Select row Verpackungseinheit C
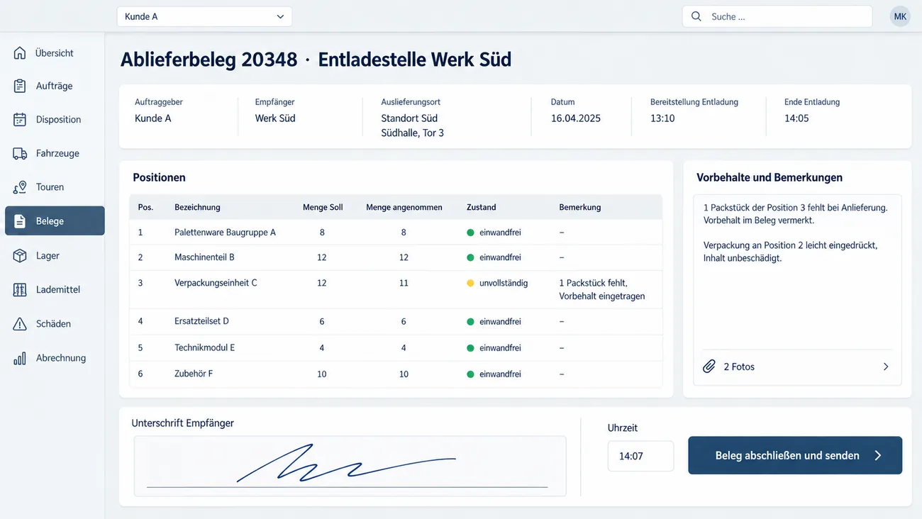Screen dimensions: 922x519 point(396,289)
